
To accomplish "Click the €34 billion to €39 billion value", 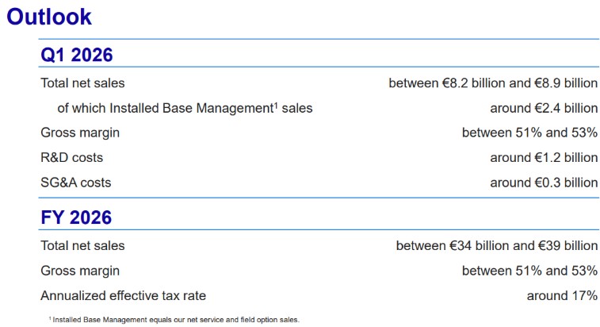I will pyautogui.click(x=496, y=246).
